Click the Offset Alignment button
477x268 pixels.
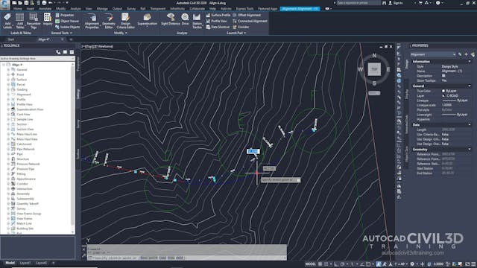tap(247, 15)
